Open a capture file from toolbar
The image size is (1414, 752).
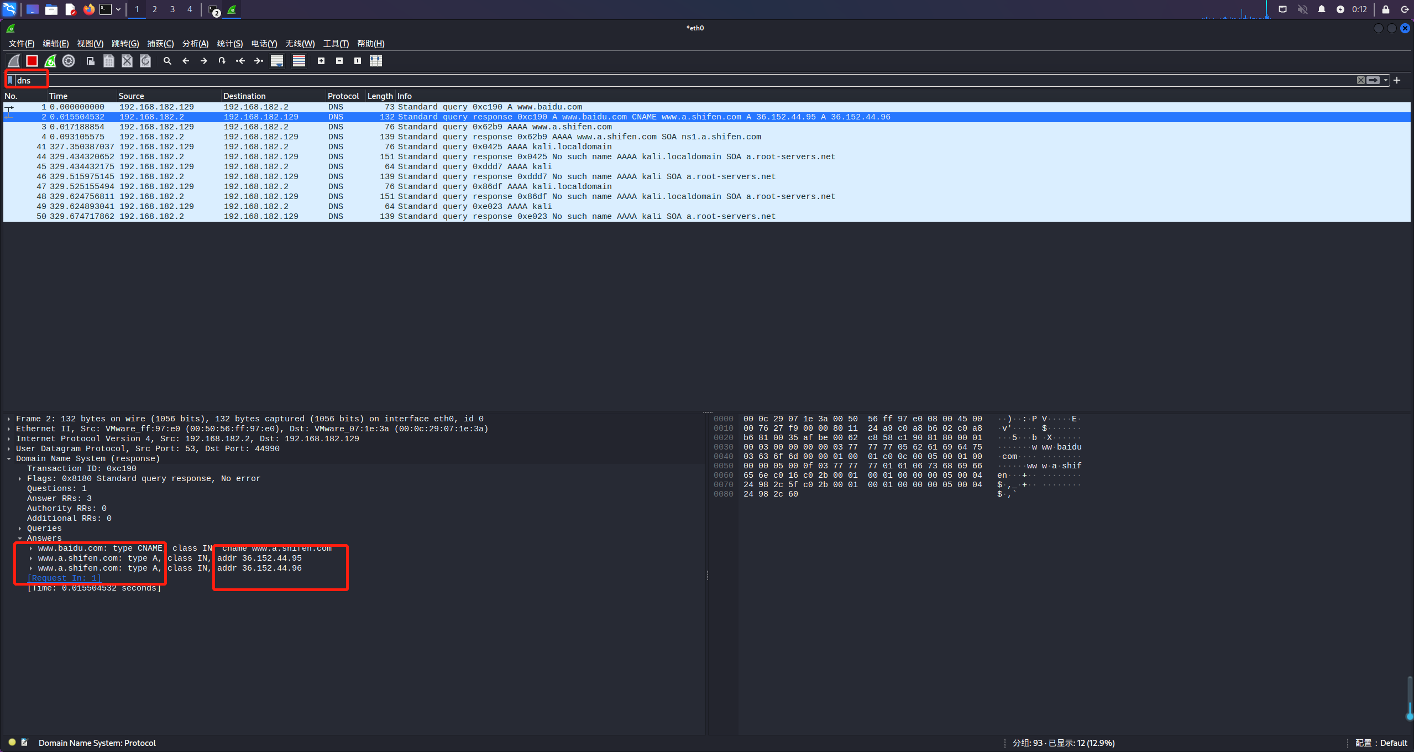(91, 61)
